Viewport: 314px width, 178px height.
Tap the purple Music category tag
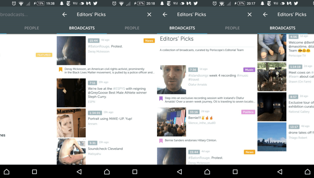[x=249, y=70]
